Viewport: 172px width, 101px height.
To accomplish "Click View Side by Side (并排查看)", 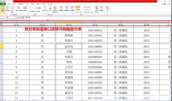I will [x=87, y=7].
